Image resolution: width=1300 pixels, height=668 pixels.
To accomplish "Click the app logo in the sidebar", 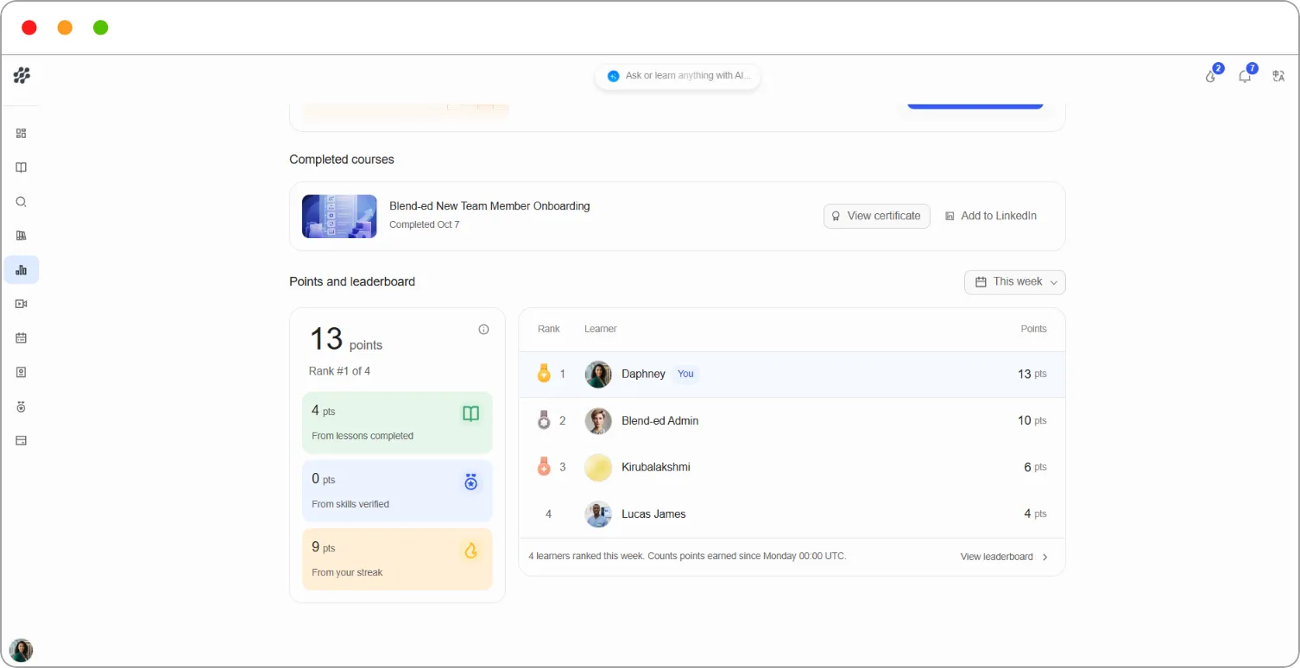I will [x=22, y=76].
